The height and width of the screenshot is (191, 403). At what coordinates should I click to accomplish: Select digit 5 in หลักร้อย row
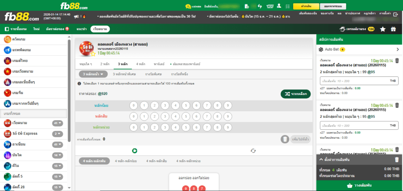pos(186,106)
